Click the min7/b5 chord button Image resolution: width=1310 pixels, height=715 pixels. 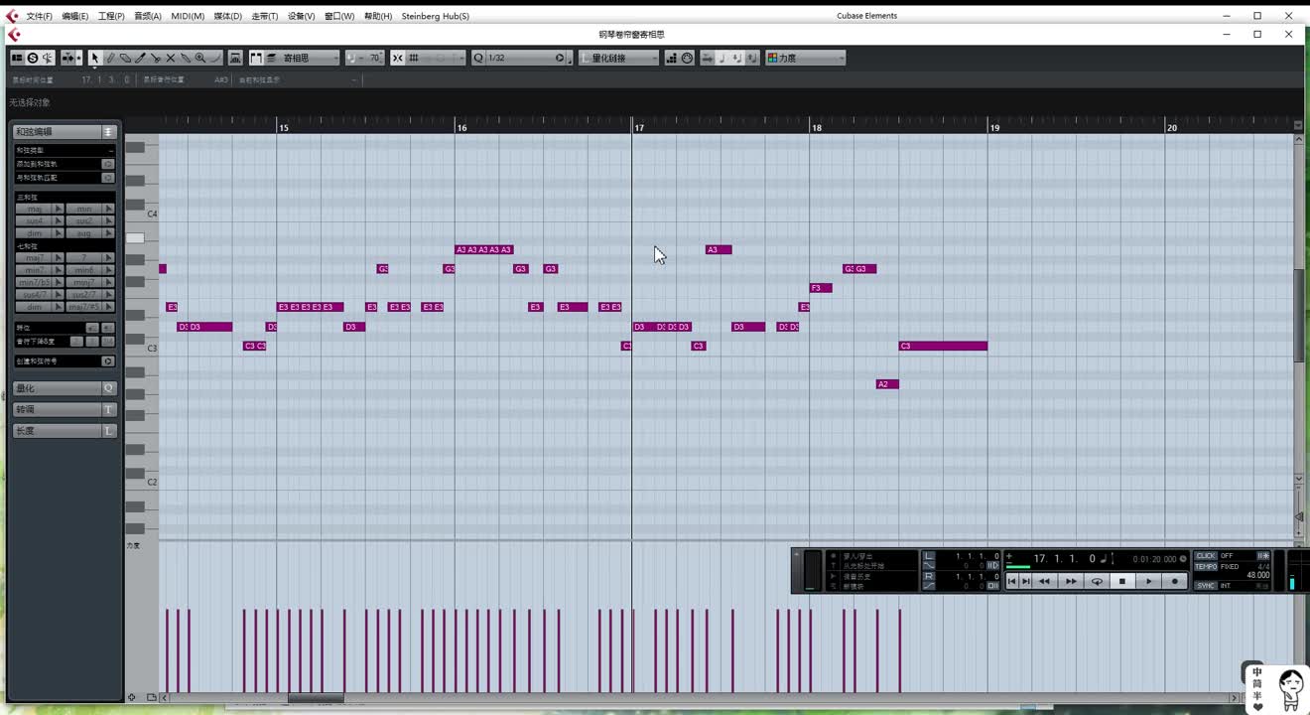tap(35, 282)
